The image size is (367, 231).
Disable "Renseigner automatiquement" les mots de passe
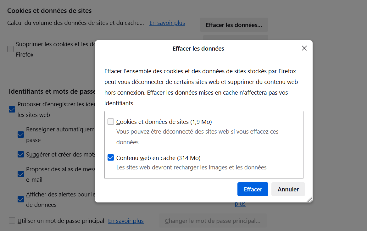(20, 135)
